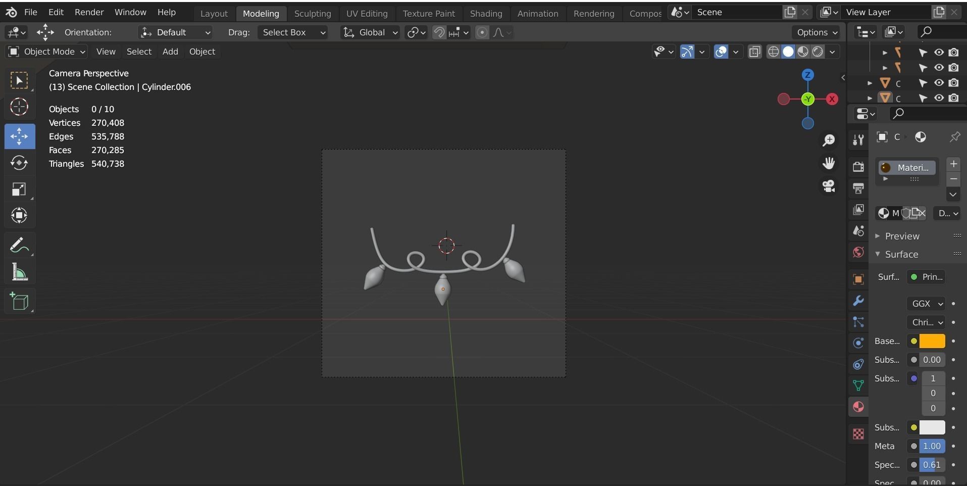
Task: Remove the selected material slot
Action: click(953, 179)
